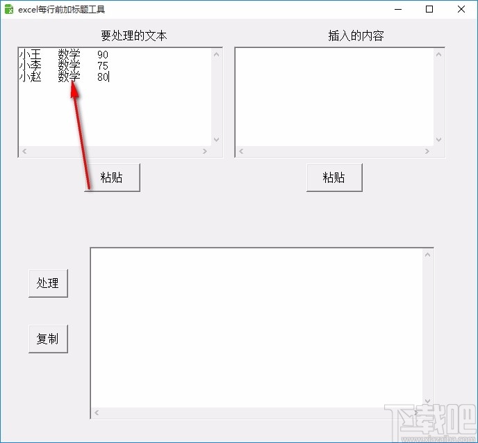This screenshot has height=443, width=478.
Task: Close the excel tool window
Action: (461, 9)
